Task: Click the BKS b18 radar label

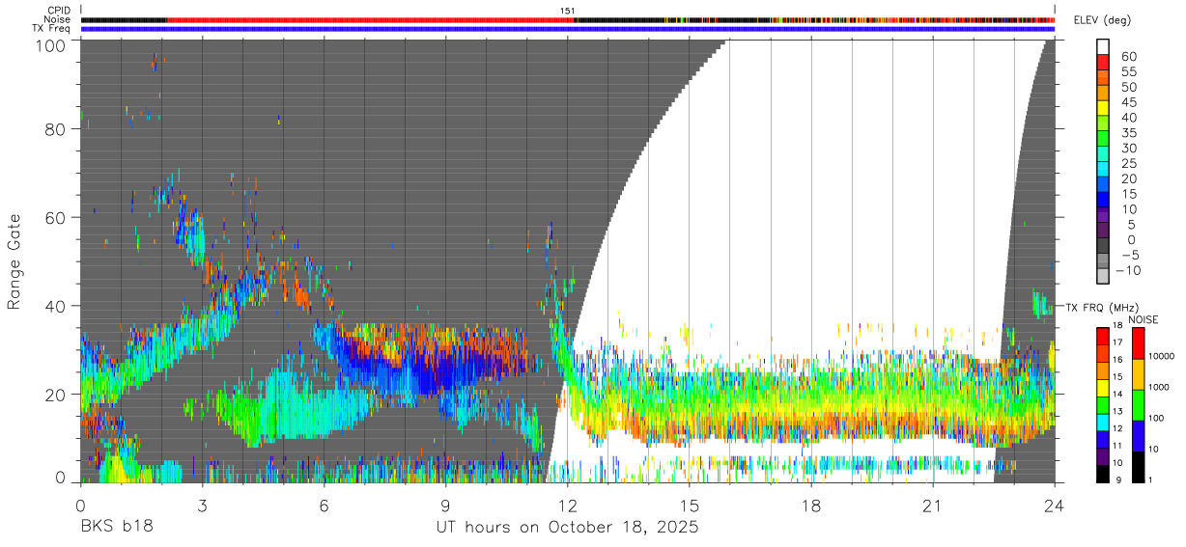Action: coord(117,527)
